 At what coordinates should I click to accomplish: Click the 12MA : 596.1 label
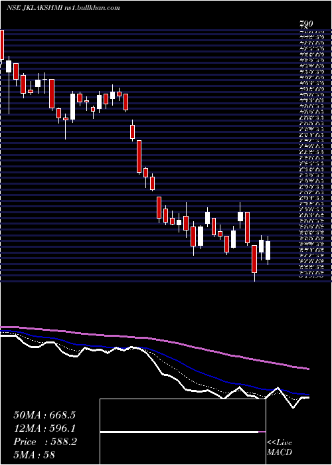tap(44, 428)
